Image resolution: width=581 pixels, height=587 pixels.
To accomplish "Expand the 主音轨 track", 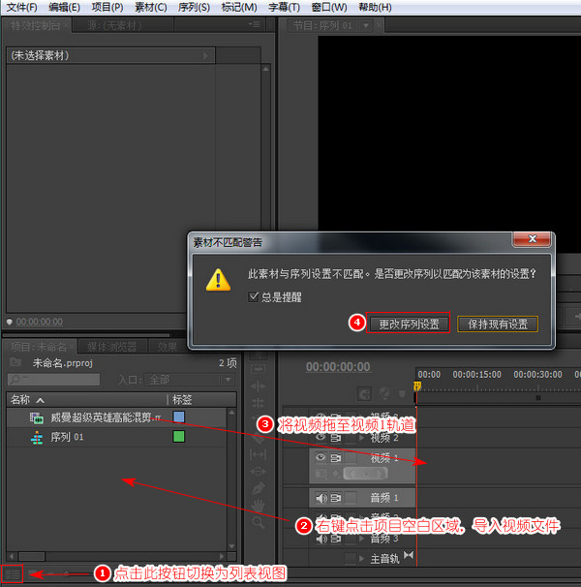I will tap(361, 559).
